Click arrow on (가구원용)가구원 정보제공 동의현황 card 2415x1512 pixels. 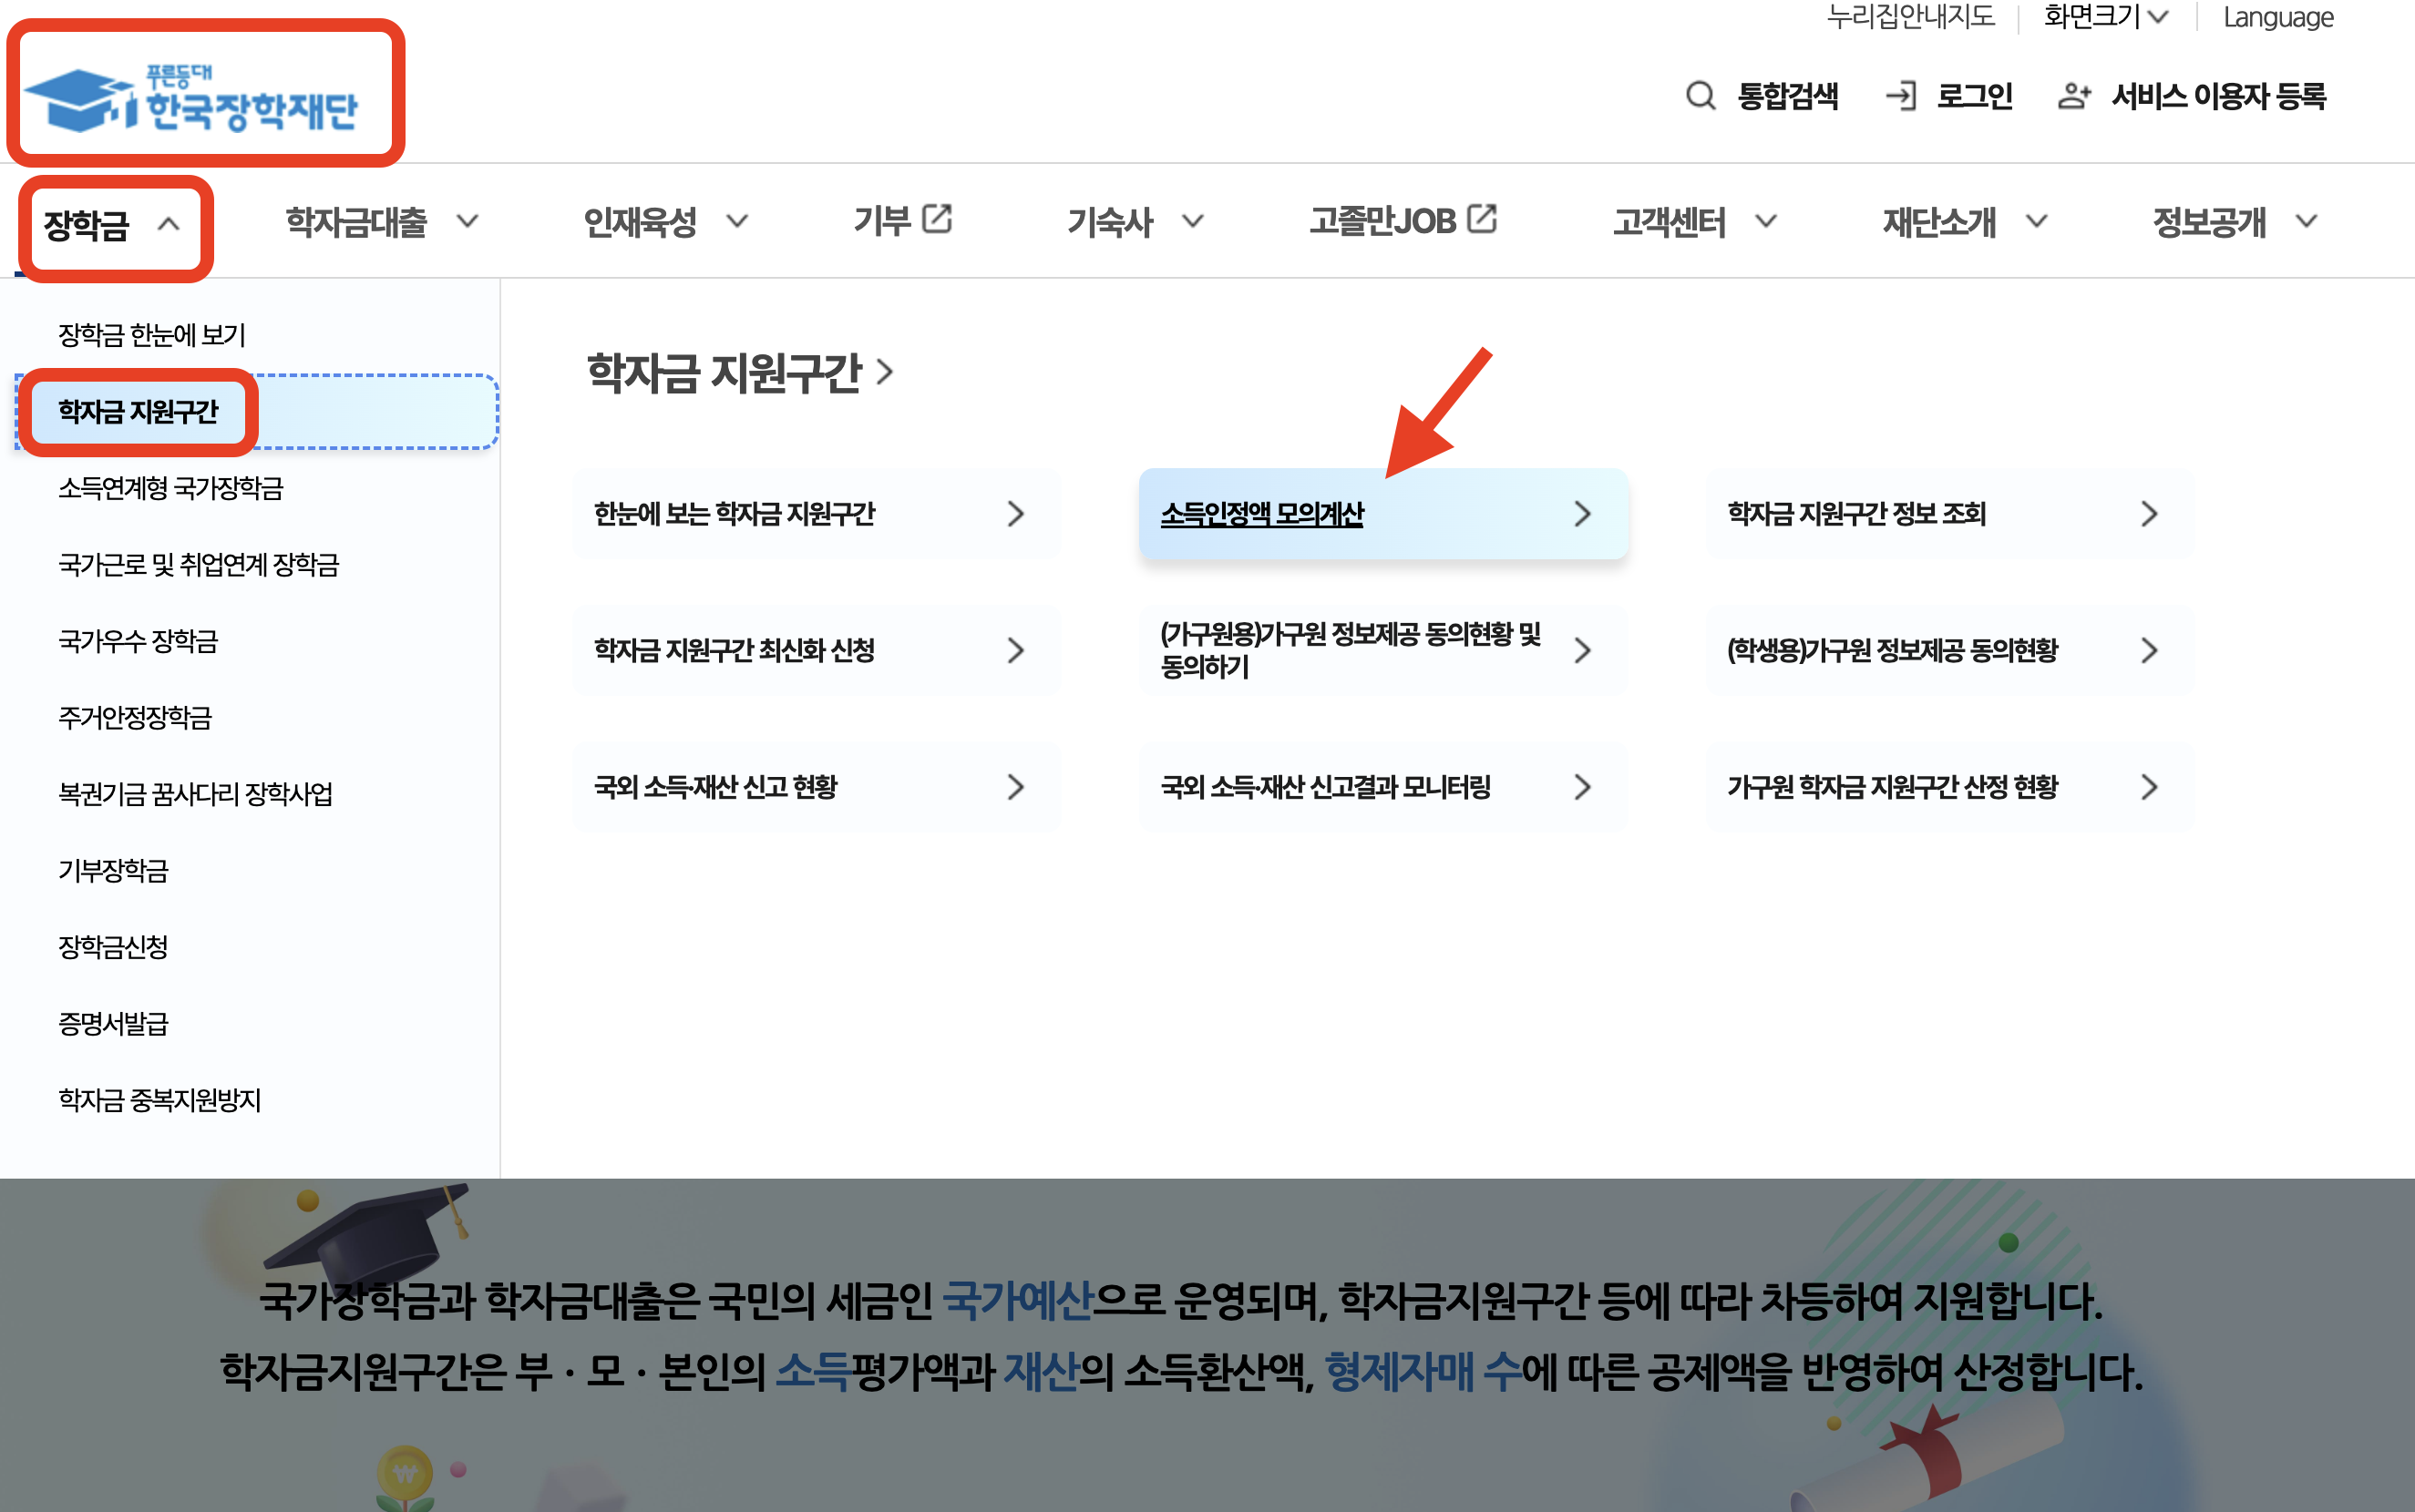tap(1582, 651)
